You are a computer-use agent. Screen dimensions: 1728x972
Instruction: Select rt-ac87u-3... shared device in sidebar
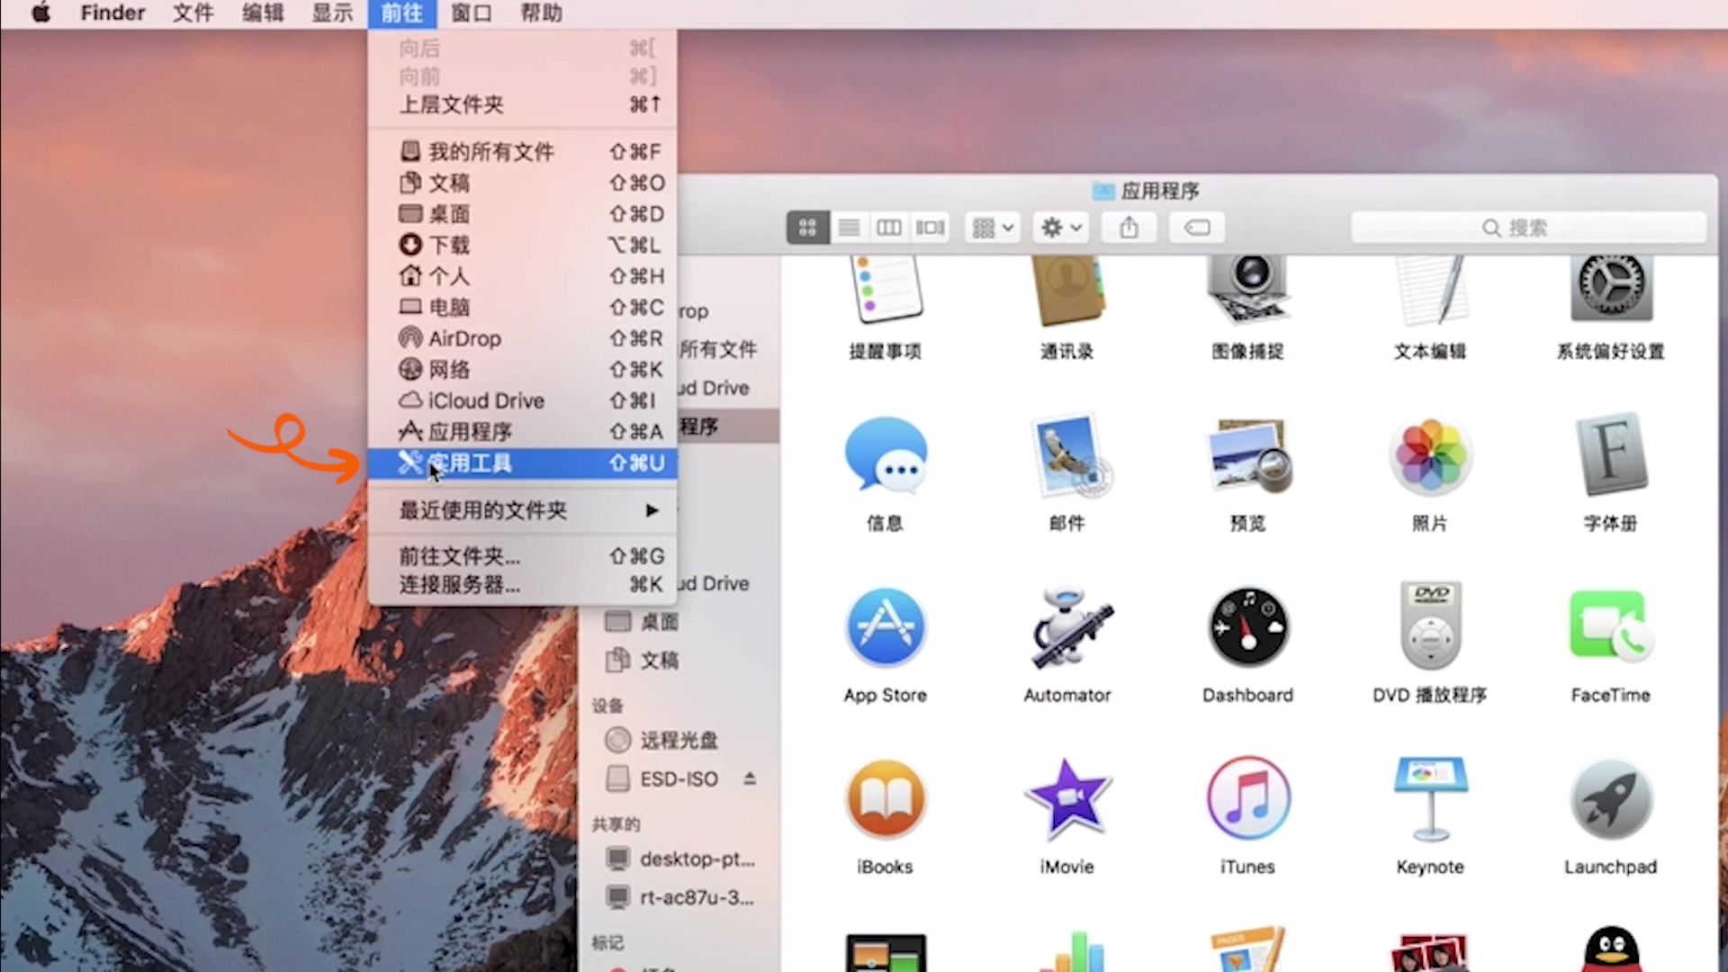[679, 898]
